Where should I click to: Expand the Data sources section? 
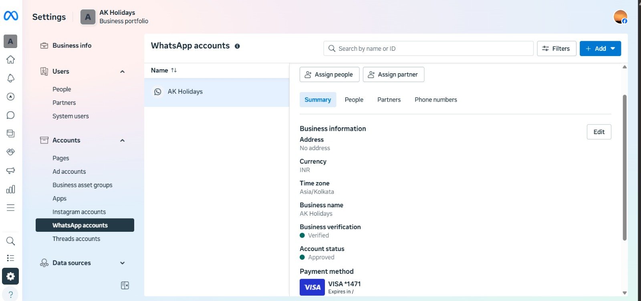pyautogui.click(x=123, y=263)
